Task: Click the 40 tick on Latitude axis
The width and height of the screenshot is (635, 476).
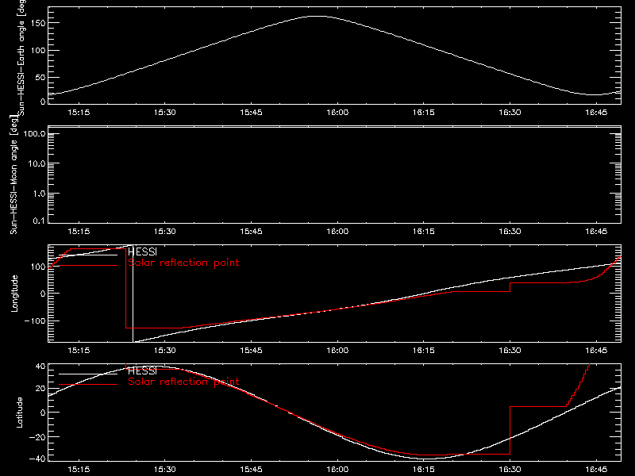Action: [40, 367]
